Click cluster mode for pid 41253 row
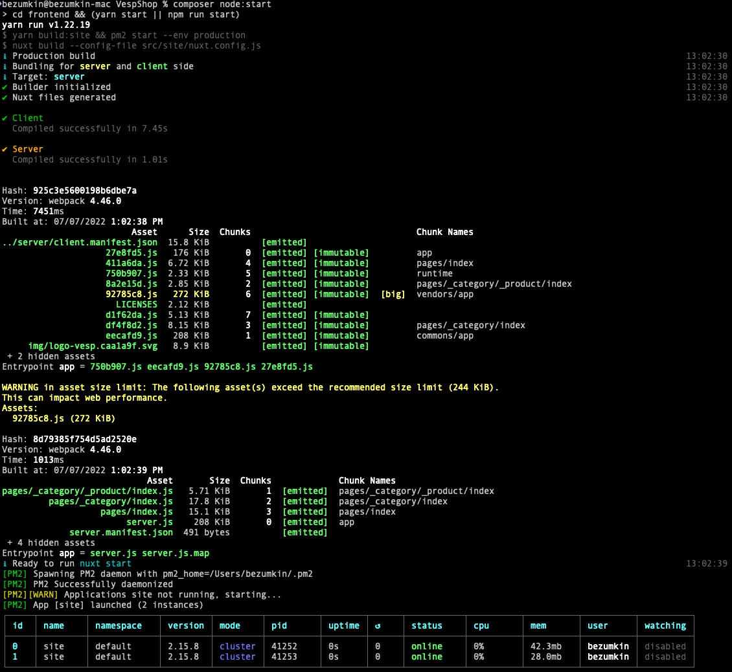 click(x=238, y=656)
